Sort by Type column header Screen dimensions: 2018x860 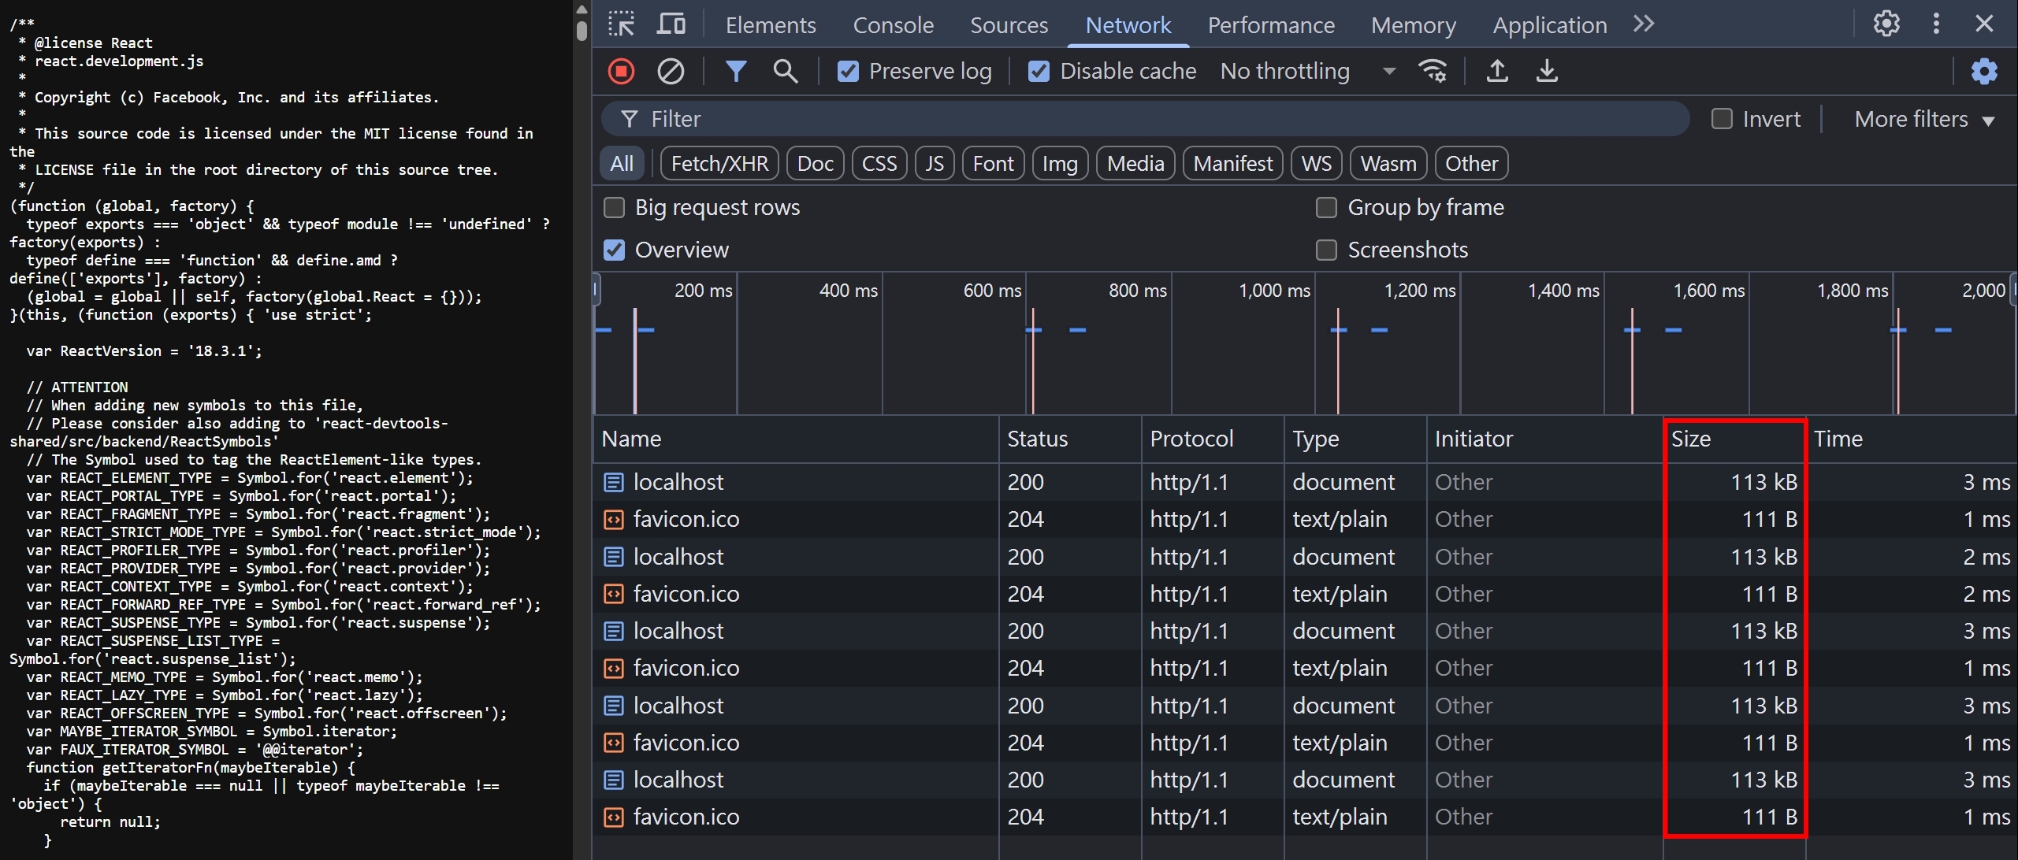click(1355, 439)
